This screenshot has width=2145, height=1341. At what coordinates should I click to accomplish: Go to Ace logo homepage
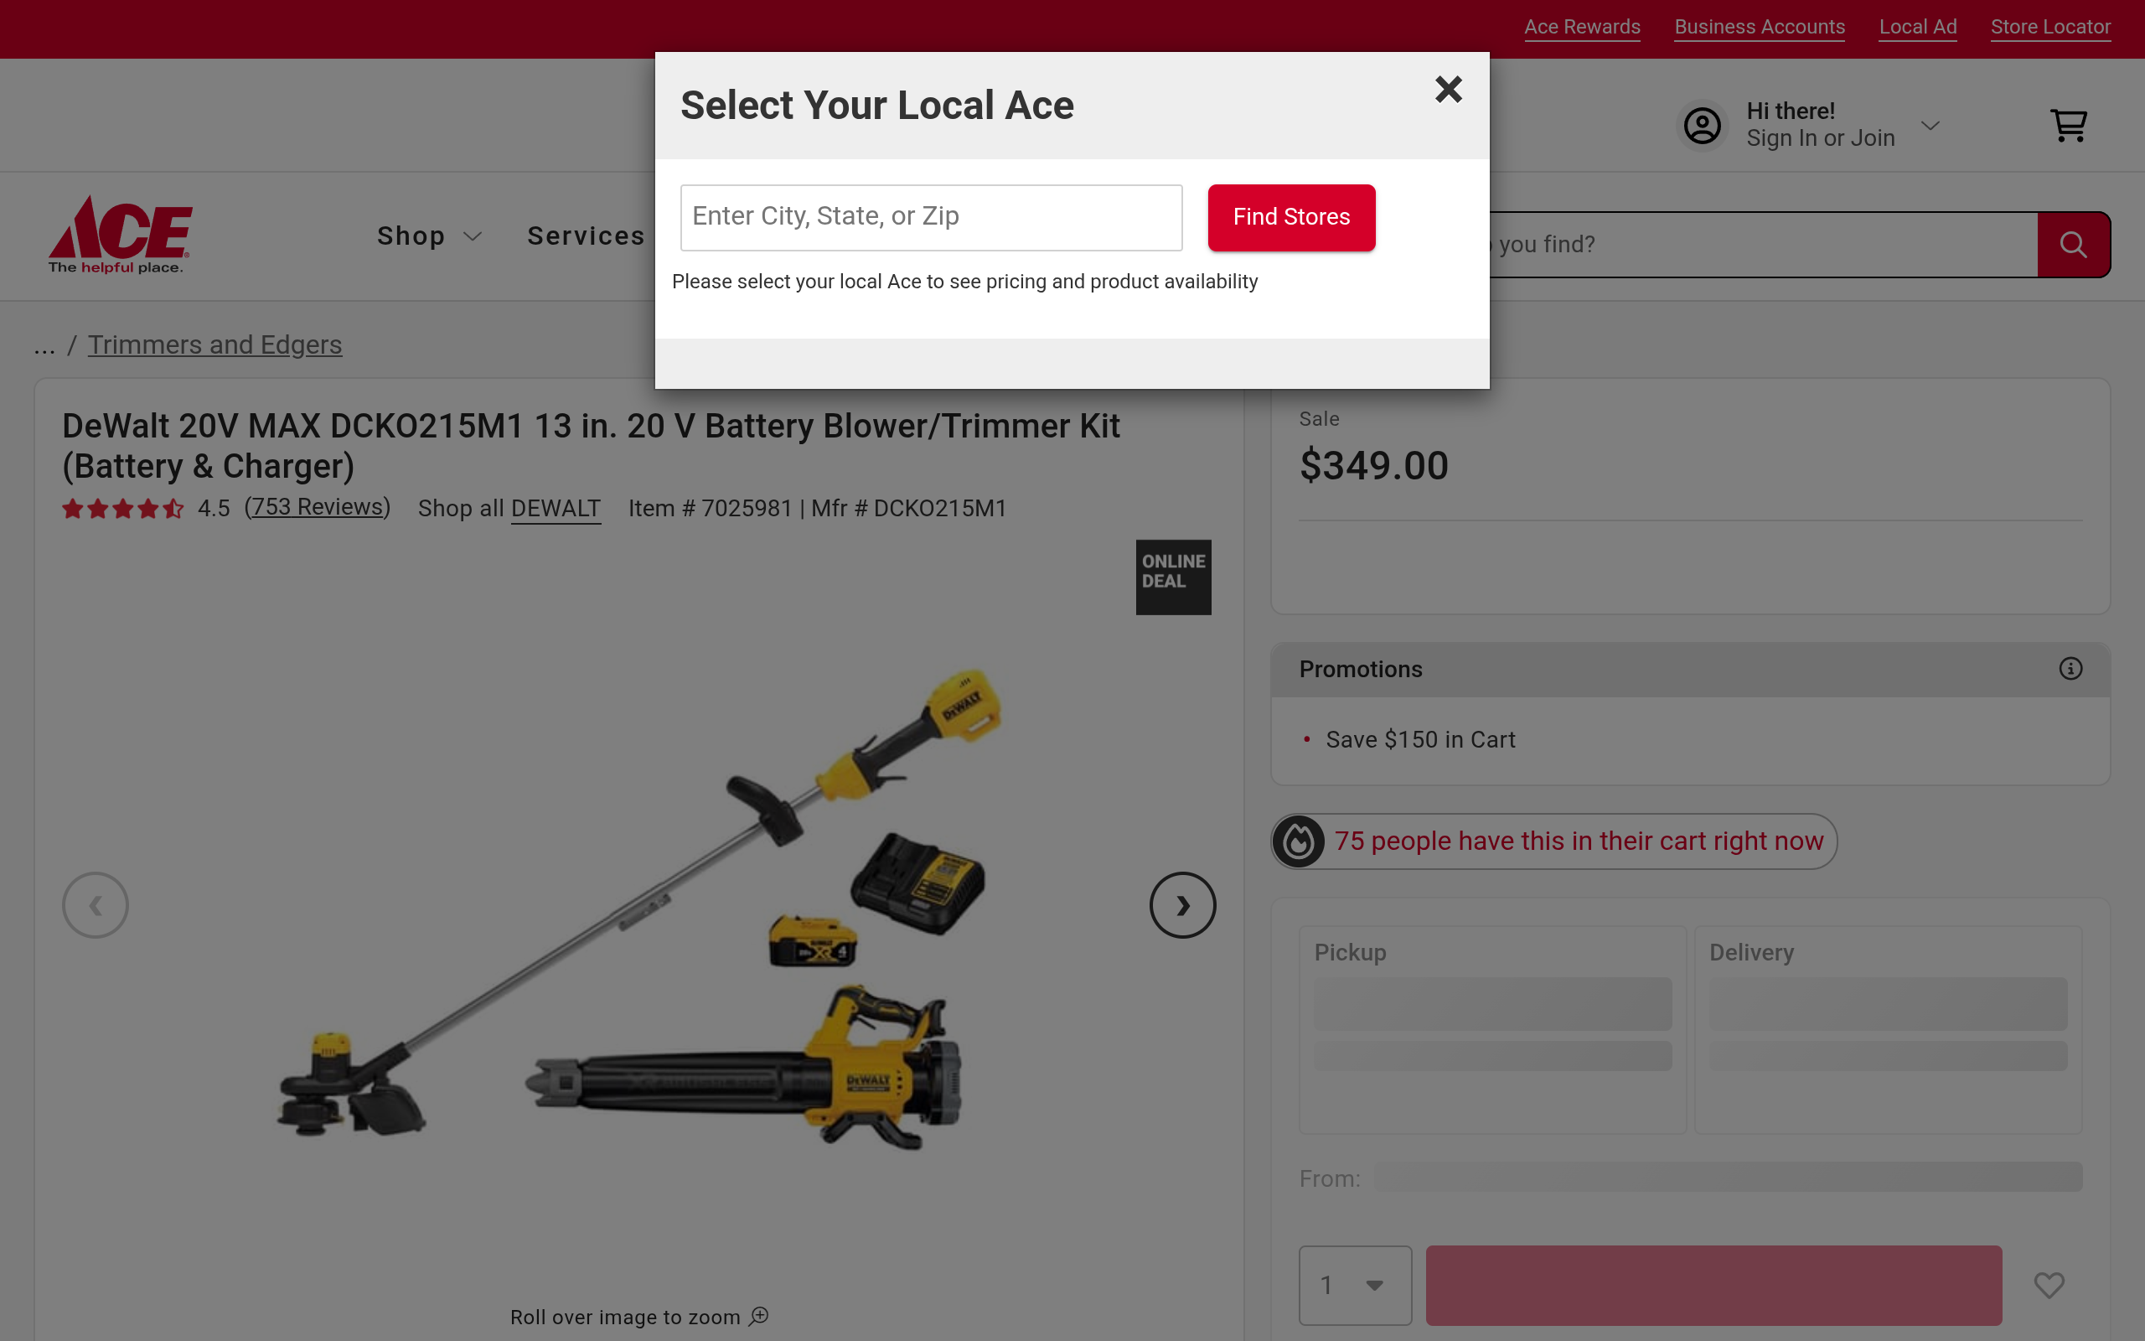pyautogui.click(x=121, y=235)
